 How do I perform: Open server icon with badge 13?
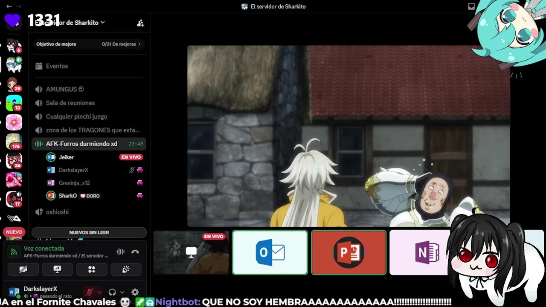(14, 103)
